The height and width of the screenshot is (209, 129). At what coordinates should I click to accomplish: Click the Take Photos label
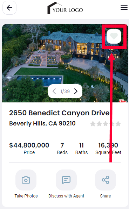point(26,196)
